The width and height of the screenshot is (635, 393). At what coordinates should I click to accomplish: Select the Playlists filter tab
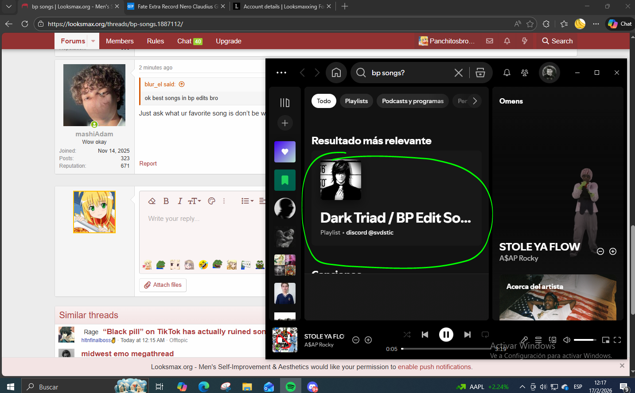(356, 101)
